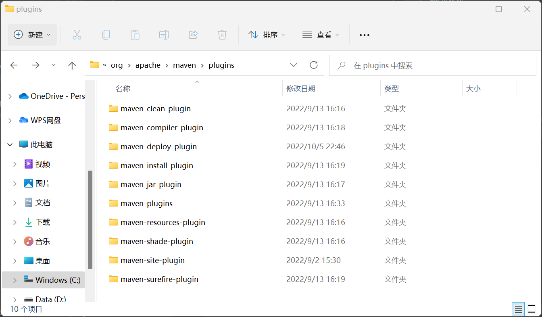Viewport: 542px width, 317px height.
Task: Switch to large thumbnails view icon
Action: [531, 309]
